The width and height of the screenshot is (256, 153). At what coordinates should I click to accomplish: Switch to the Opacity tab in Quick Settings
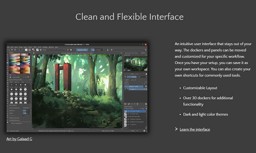pos(17,82)
